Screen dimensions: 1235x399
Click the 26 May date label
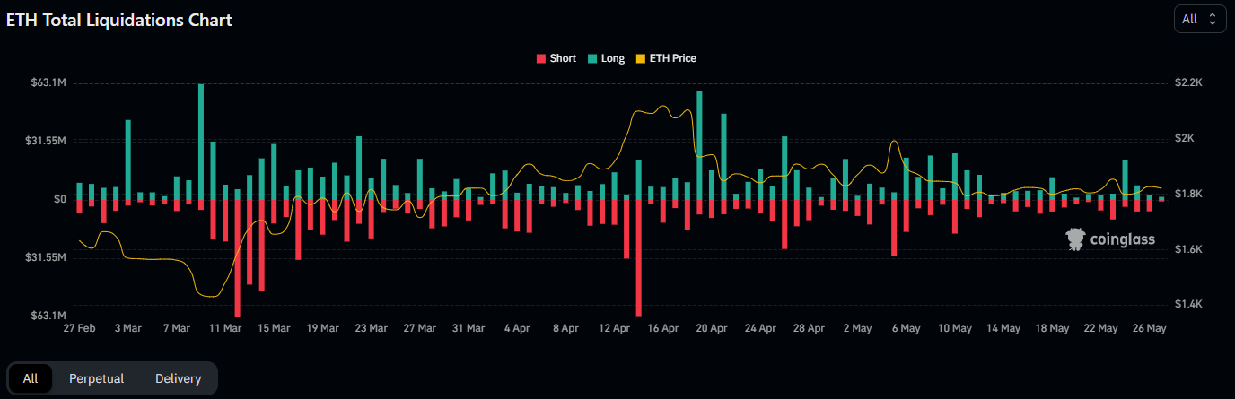pos(1150,329)
